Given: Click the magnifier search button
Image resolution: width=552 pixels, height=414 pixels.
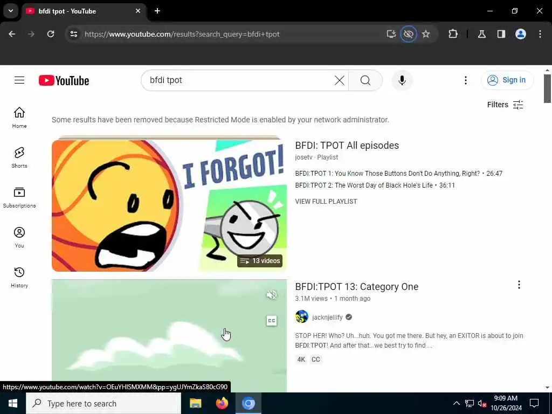Looking at the screenshot, I should pos(365,80).
